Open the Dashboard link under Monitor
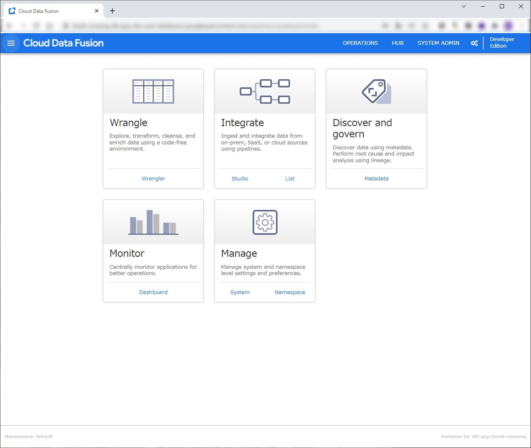The height and width of the screenshot is (448, 531). coord(153,292)
